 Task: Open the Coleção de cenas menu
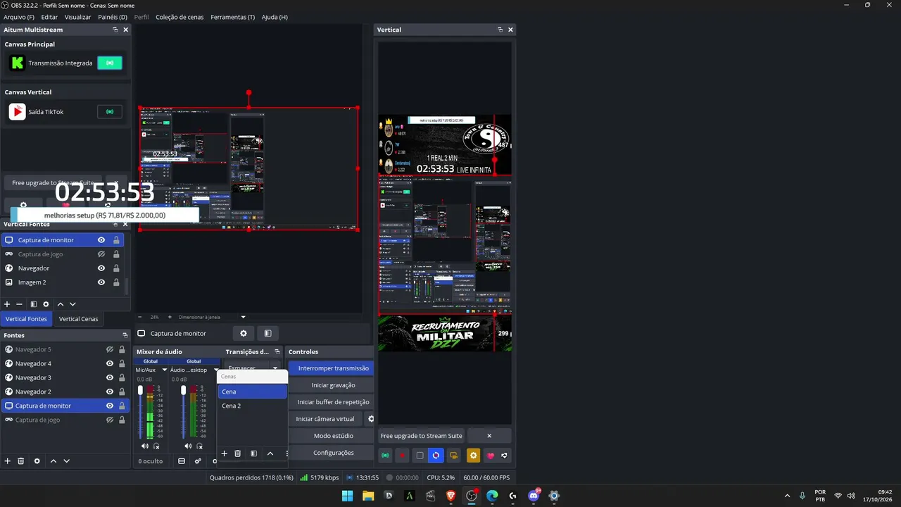coord(179,17)
